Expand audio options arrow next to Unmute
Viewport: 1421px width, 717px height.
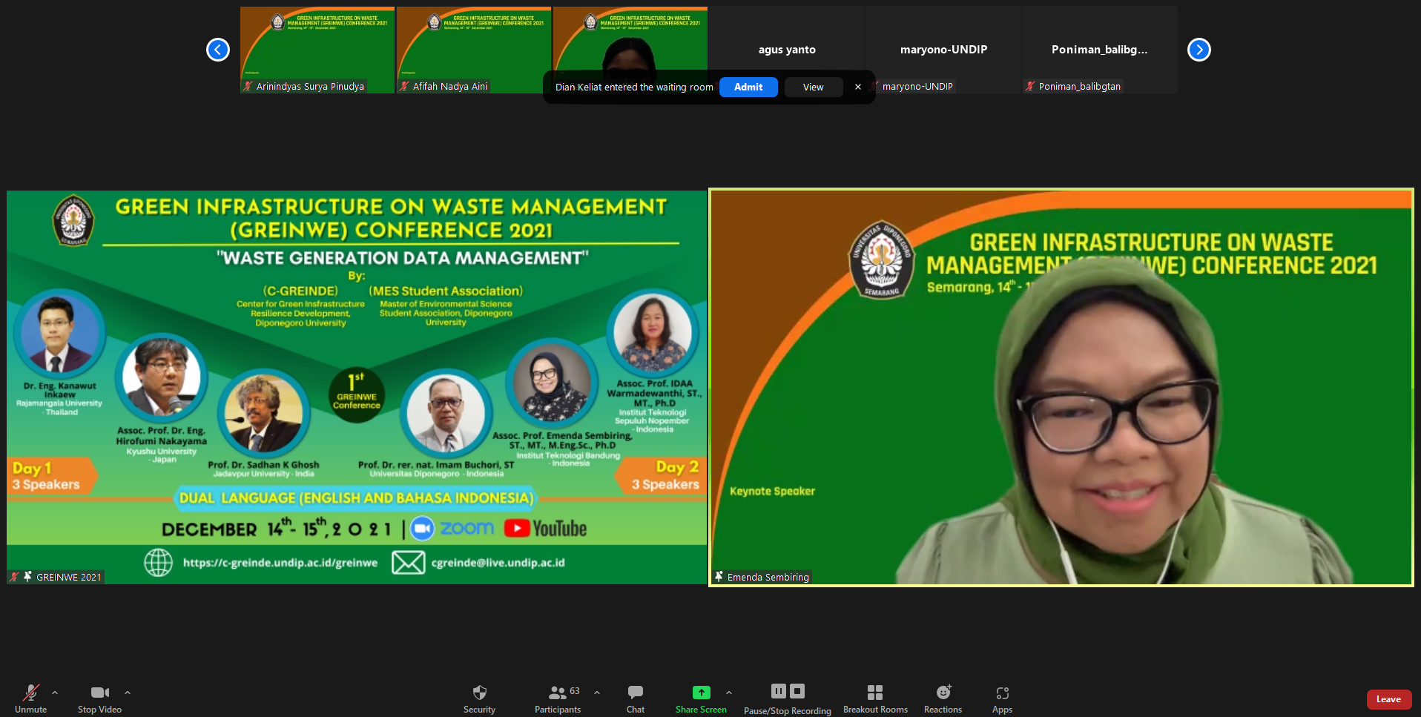[x=55, y=693]
